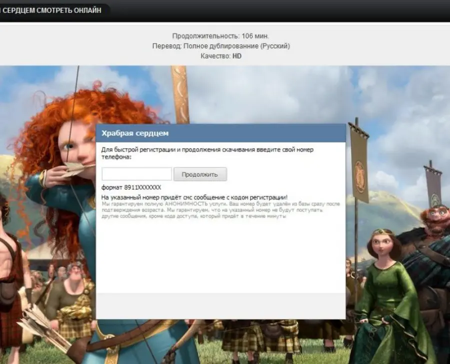Click the Качество: HD line
Viewport: 450px width, 364px height.
[221, 56]
